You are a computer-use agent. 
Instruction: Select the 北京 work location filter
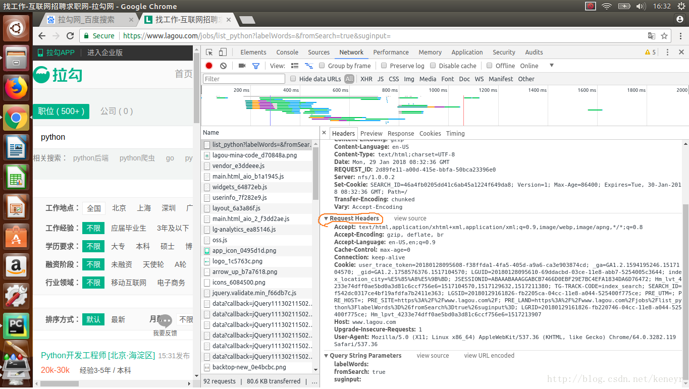pos(119,208)
